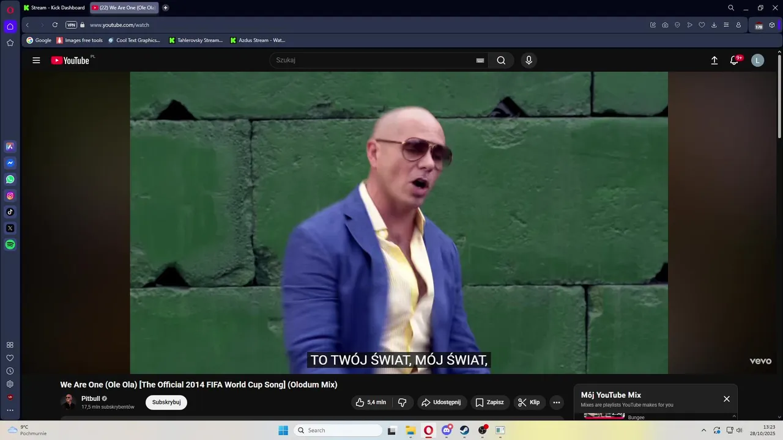Search tabs with magnifier icon
This screenshot has height=440, width=783.
coord(731,8)
